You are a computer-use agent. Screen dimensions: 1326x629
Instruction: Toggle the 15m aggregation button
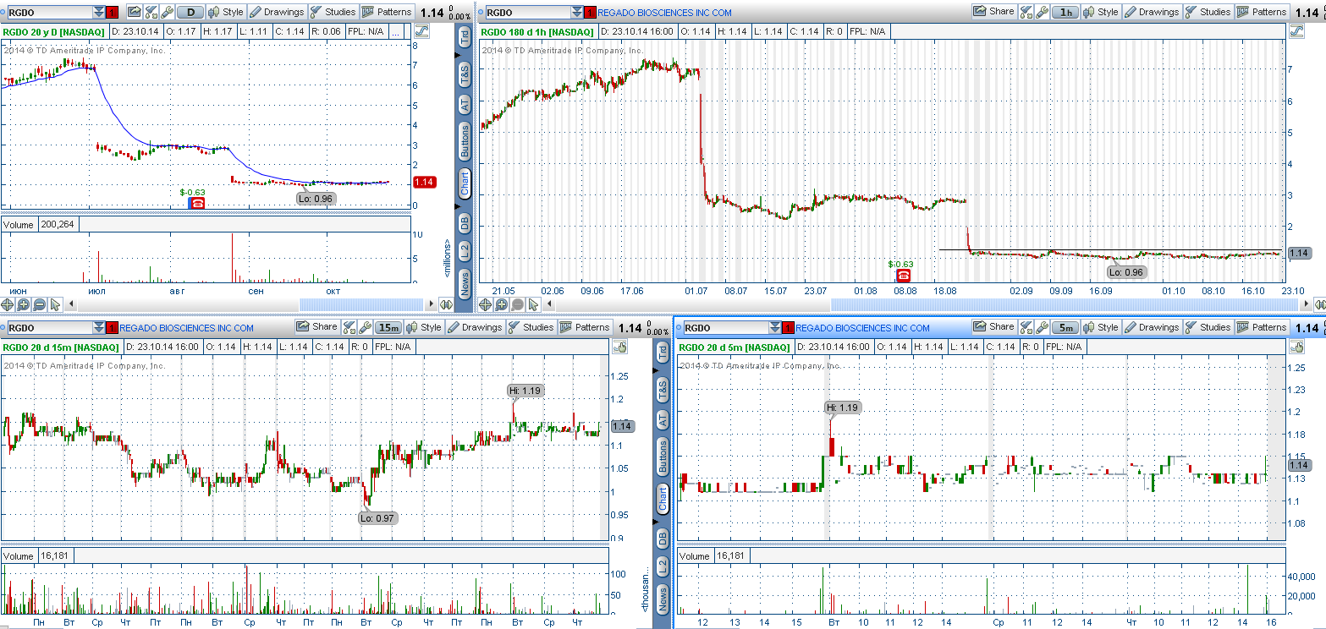point(388,327)
